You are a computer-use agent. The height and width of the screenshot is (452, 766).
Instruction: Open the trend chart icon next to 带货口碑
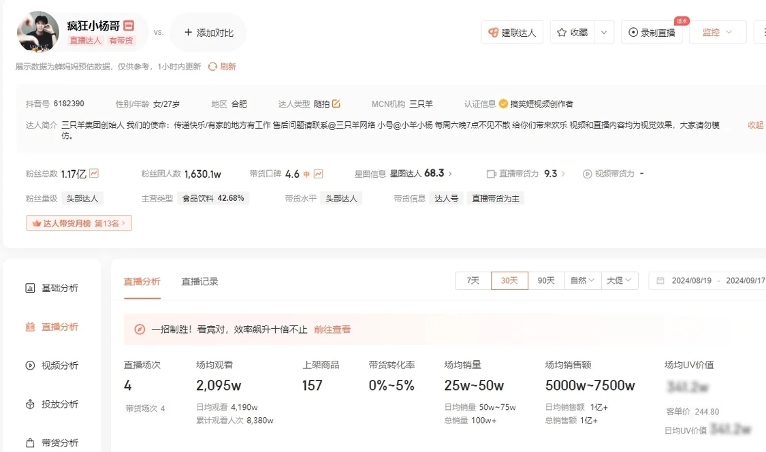319,174
